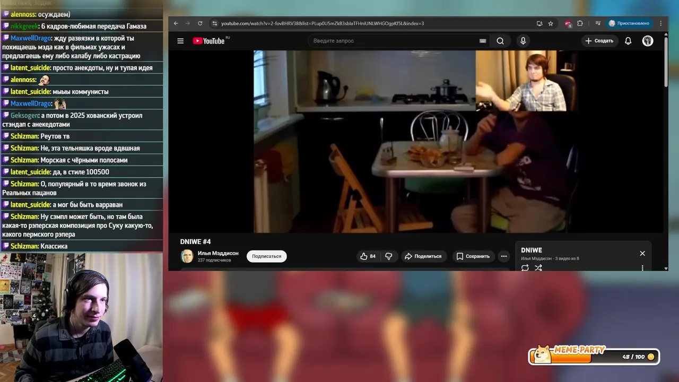679x382 pixels.
Task: Click chat message 'мыыы коммунисты'
Action: pos(81,92)
